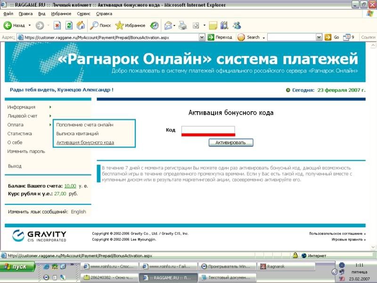Switch to the Ragnarok taskbar window

286,266
